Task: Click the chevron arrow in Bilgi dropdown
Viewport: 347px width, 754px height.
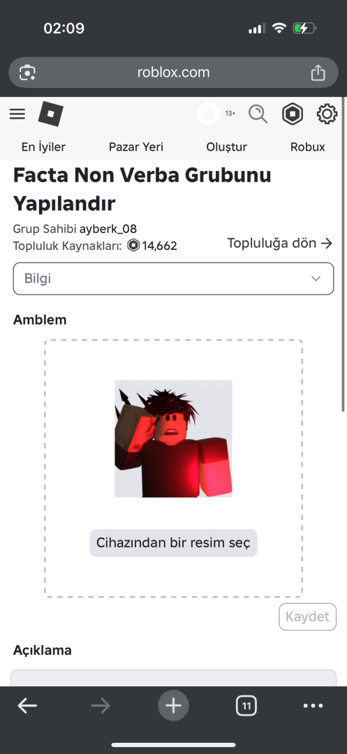Action: click(316, 279)
